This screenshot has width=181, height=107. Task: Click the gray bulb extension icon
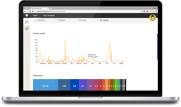(x=150, y=11)
